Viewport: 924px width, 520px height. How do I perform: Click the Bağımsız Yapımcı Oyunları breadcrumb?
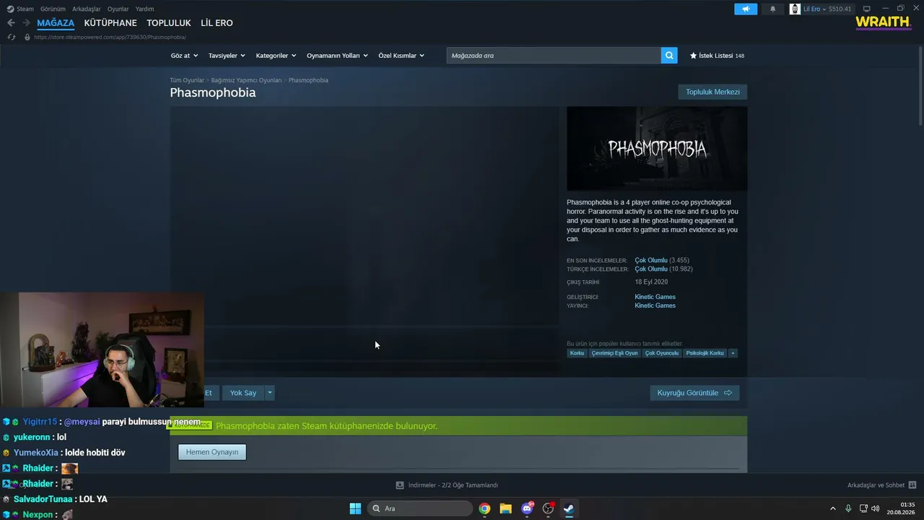coord(246,80)
